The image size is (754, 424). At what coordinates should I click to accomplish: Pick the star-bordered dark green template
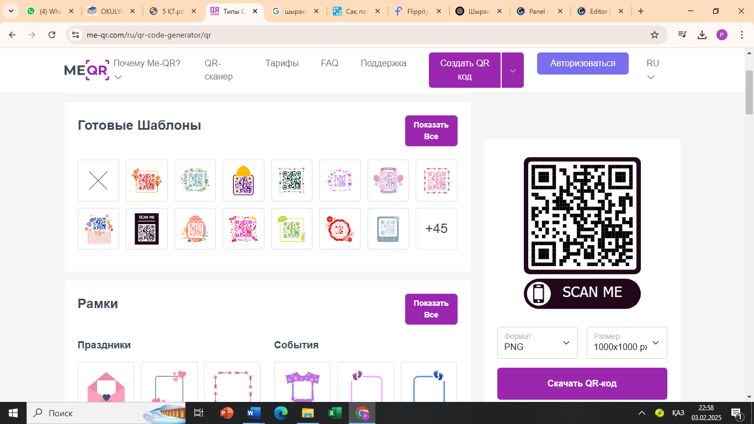(291, 181)
